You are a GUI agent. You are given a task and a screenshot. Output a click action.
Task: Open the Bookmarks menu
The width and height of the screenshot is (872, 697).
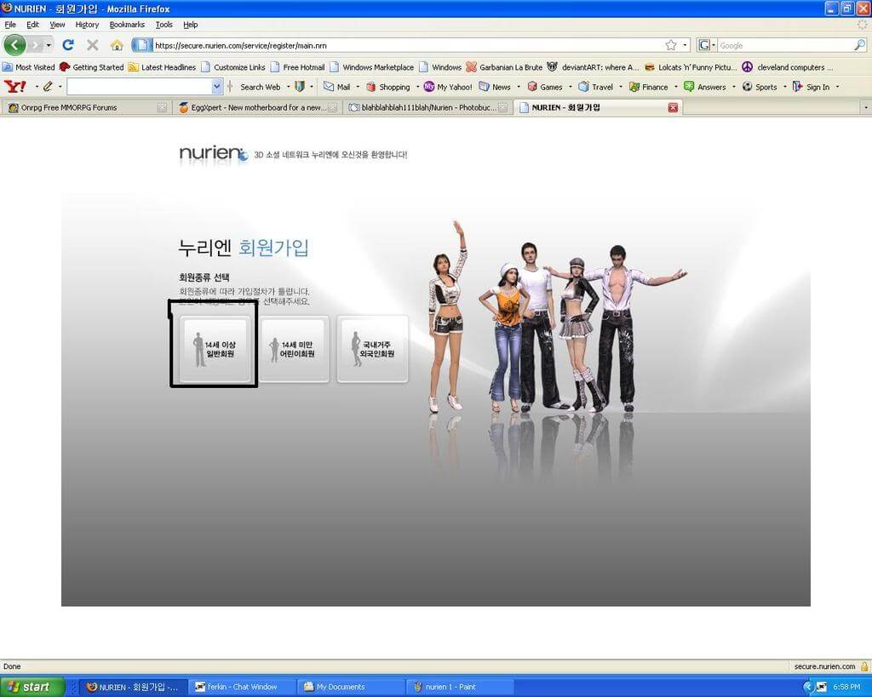point(127,25)
